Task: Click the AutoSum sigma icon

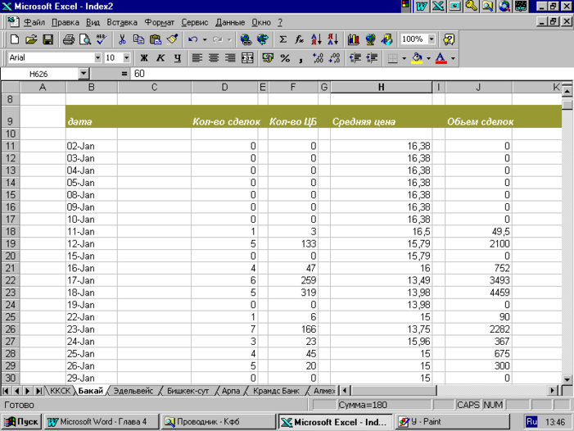Action: tap(283, 39)
